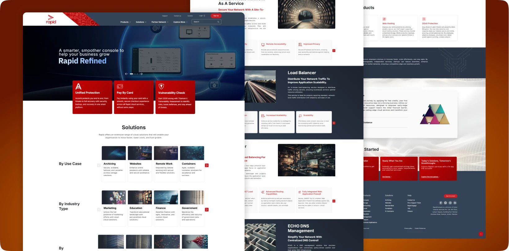Click the Unified Protection 'A' icon

78,86
